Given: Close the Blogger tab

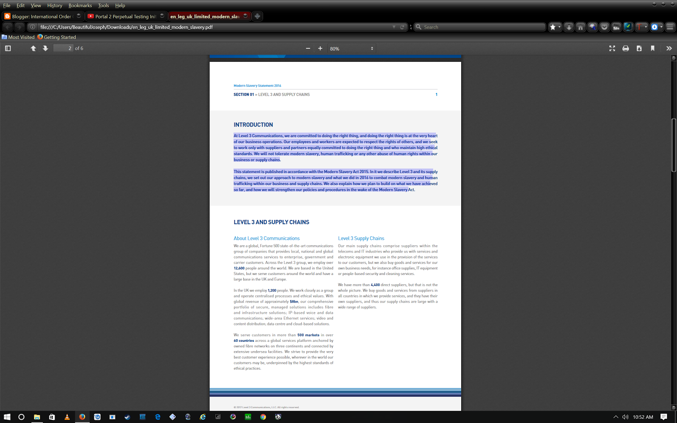Looking at the screenshot, I should (x=79, y=16).
